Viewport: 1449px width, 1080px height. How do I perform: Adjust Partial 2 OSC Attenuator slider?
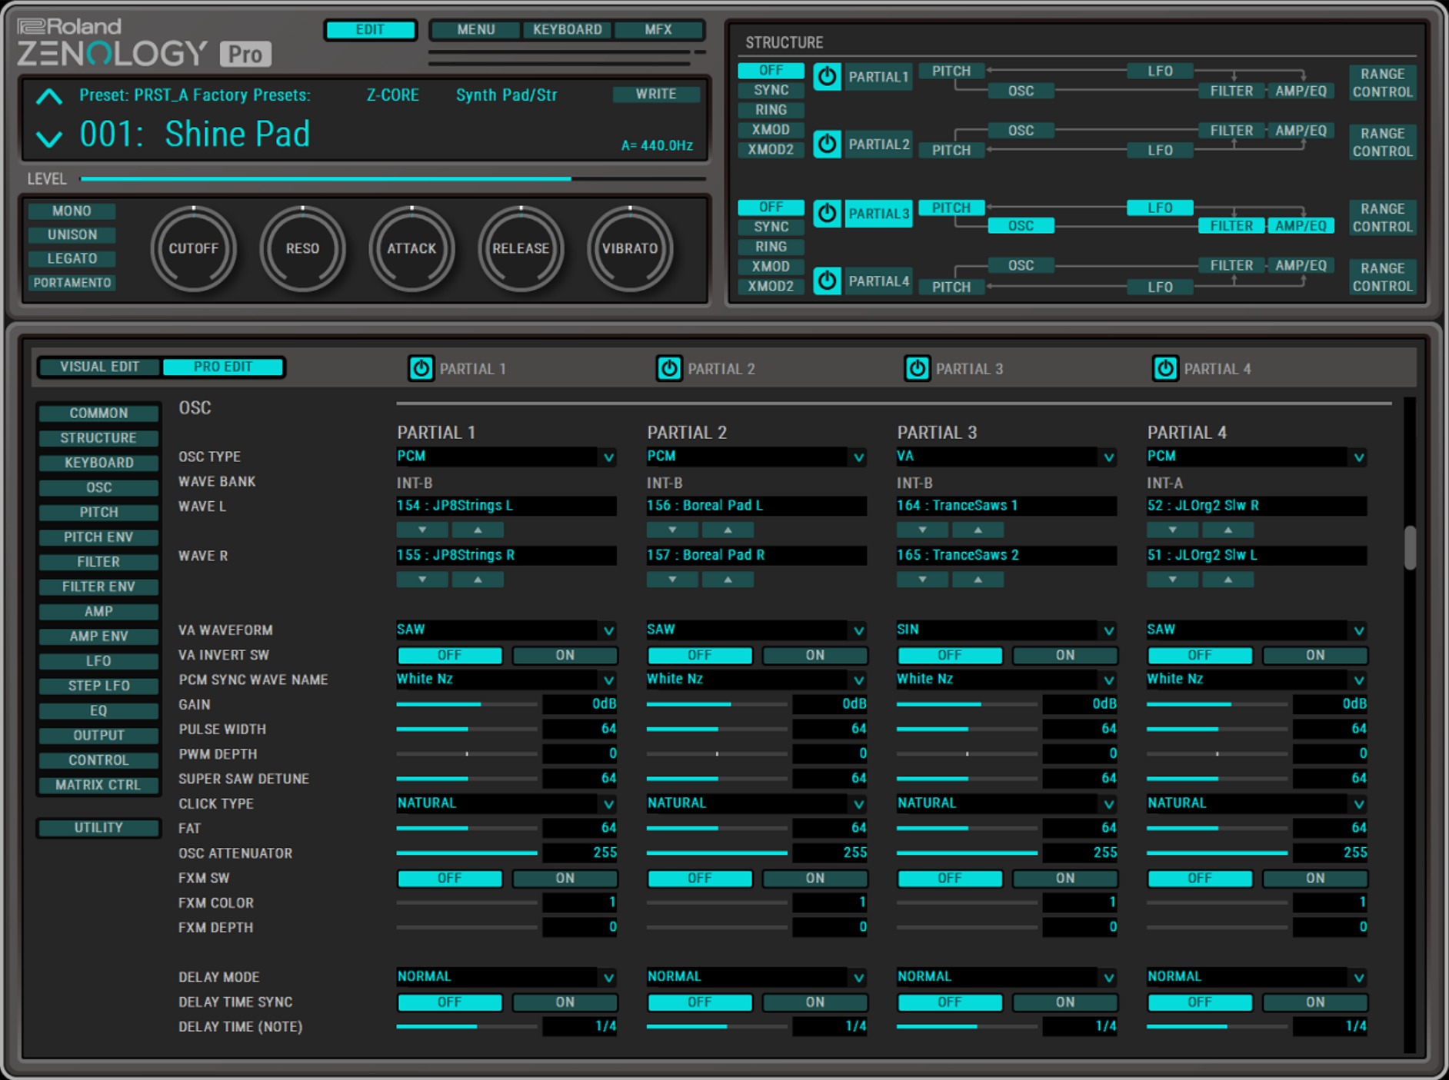[x=717, y=852]
